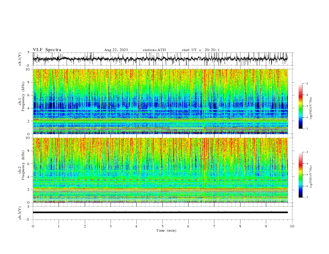Click the time axis tick label "1"
Viewport: 329px width, 254px height.
[x=59, y=226]
